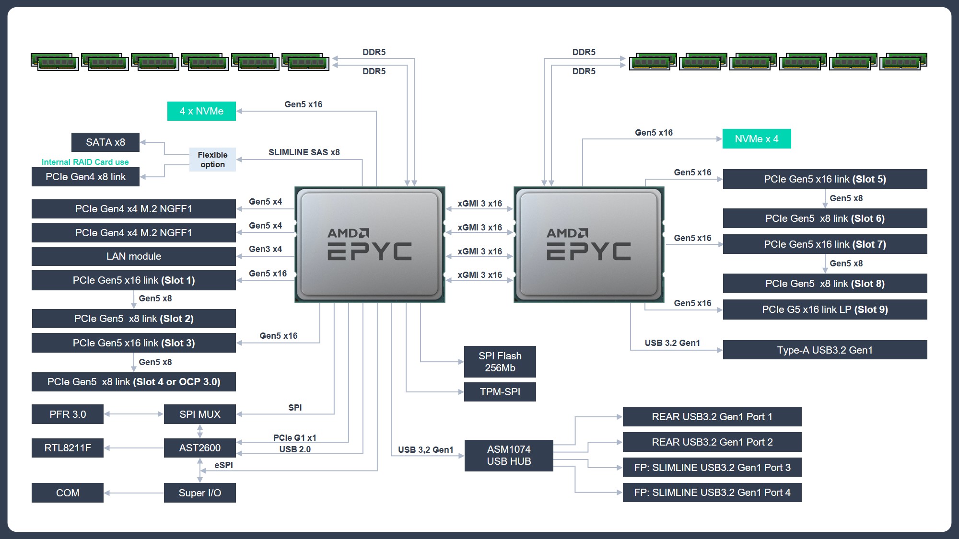The height and width of the screenshot is (539, 959).
Task: Click the left AMD EPYC processor chip
Action: click(370, 244)
